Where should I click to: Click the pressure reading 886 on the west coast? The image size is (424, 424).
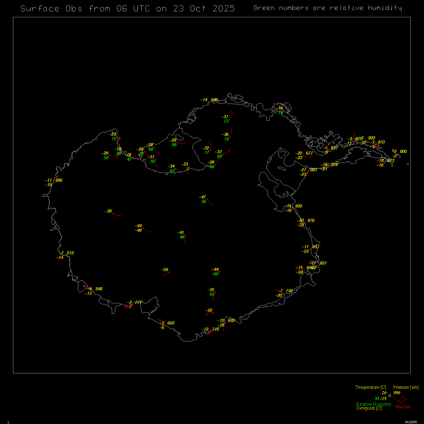pos(59,180)
